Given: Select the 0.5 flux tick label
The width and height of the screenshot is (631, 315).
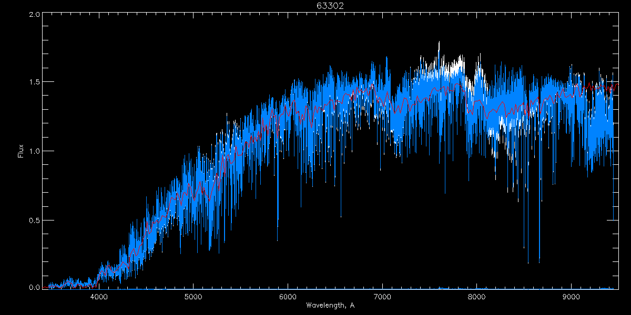Looking at the screenshot, I should [x=35, y=220].
